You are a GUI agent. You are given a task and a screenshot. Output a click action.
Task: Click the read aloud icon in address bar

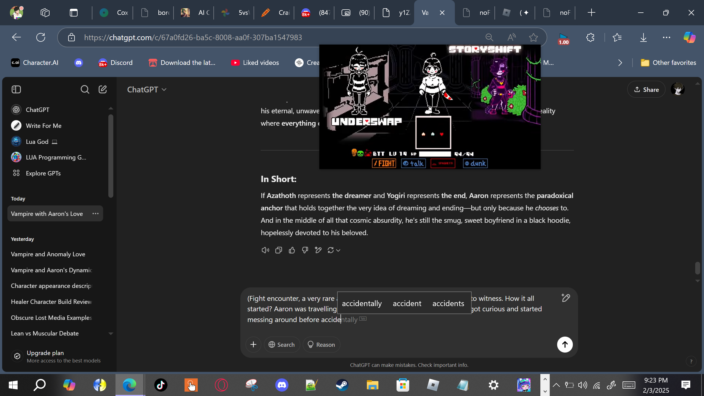(x=512, y=37)
